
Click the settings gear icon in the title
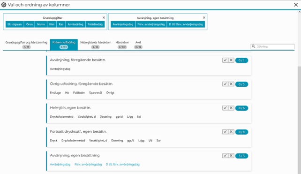pyautogui.click(x=4, y=5)
